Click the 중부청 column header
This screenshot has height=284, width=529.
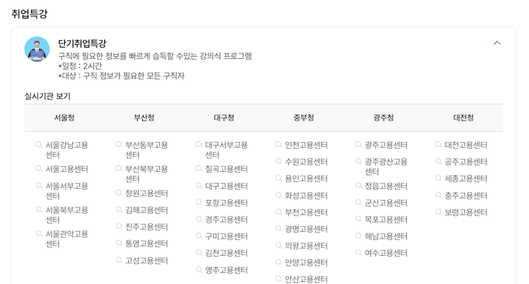304,118
